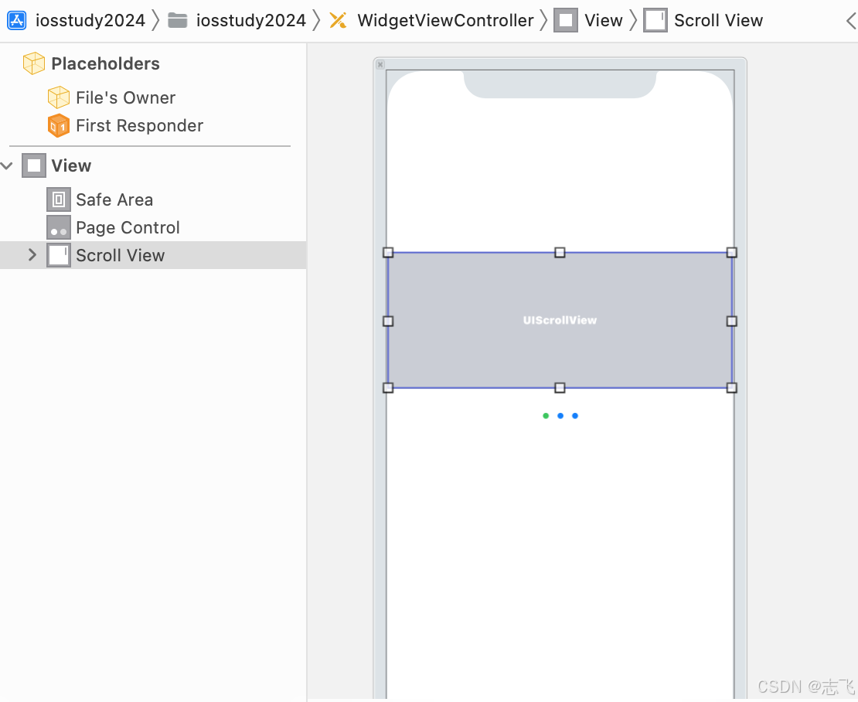Close the canvas view with the x button
Screen dimensions: 858x702
coord(380,65)
